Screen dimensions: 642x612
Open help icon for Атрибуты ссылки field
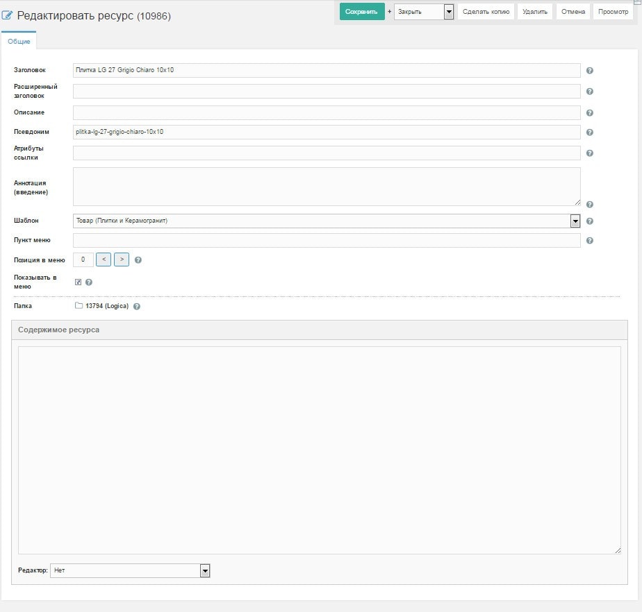pos(590,153)
